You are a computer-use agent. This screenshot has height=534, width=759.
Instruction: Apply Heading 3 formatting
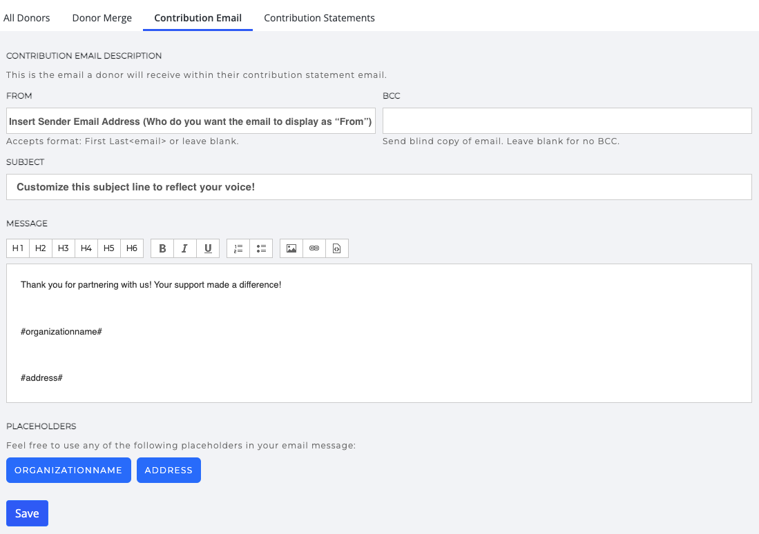pyautogui.click(x=63, y=248)
